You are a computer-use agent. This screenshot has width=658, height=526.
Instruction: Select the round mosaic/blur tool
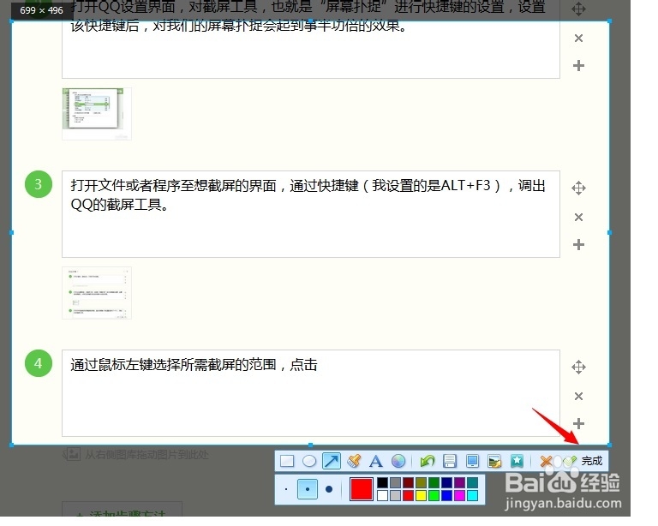(x=398, y=461)
